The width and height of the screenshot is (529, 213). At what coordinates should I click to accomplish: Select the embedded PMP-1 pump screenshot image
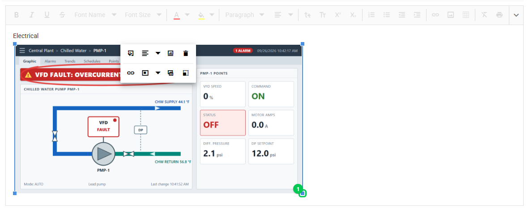point(158,119)
